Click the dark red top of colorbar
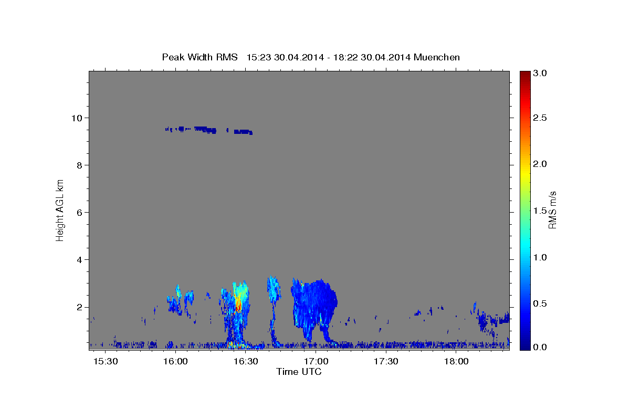 [524, 75]
